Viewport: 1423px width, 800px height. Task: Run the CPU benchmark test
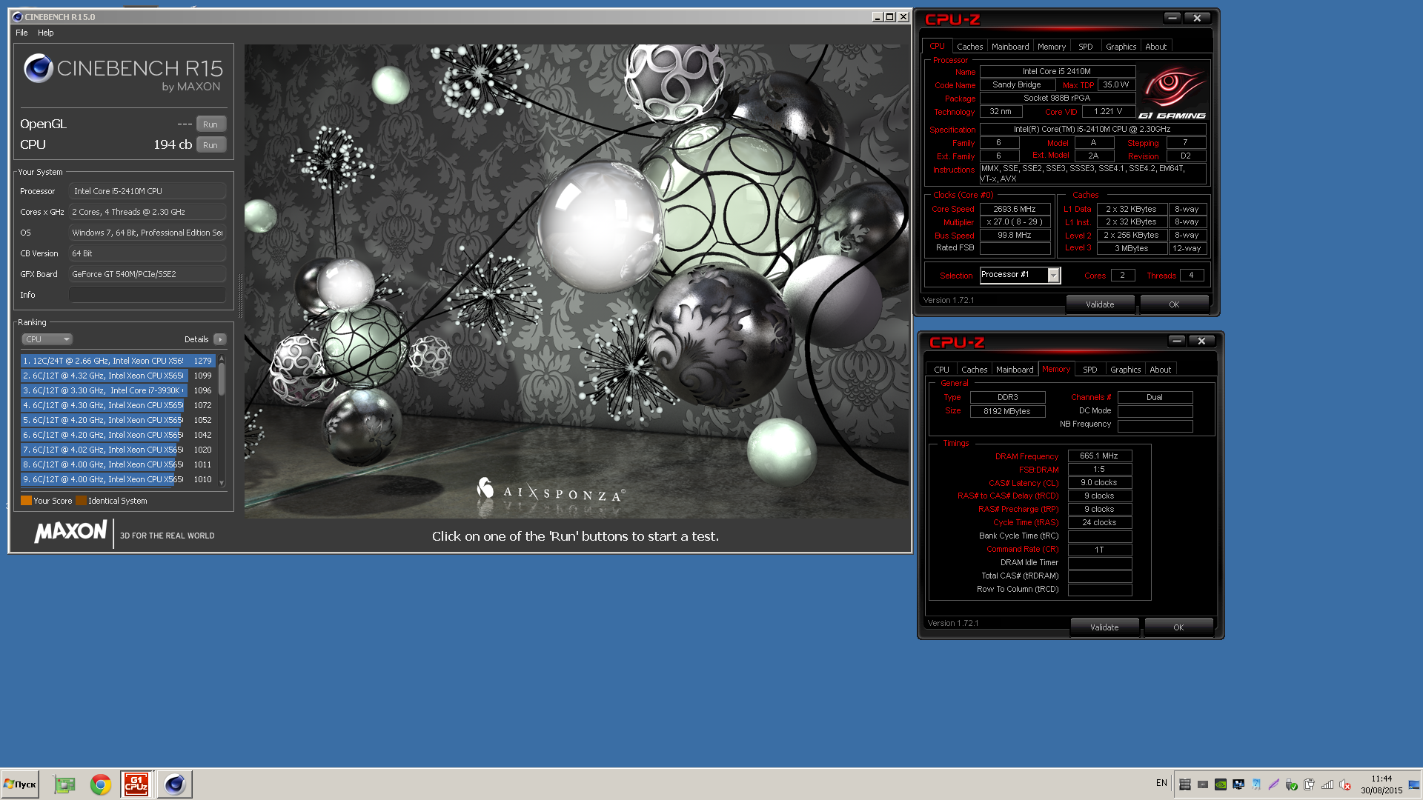click(210, 145)
